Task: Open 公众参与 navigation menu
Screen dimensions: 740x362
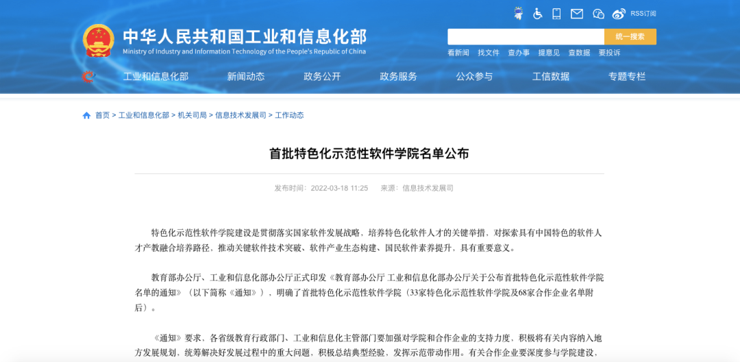Action: tap(474, 77)
